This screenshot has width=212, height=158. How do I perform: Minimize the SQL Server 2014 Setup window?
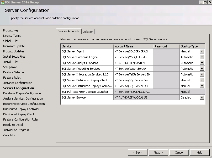201,2
